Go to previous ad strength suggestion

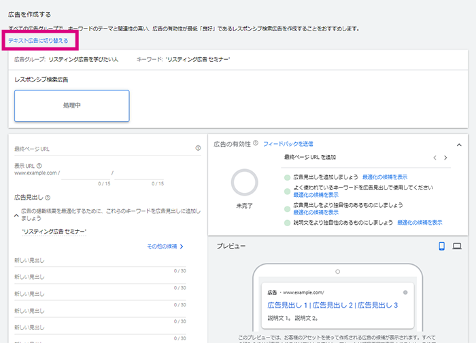435,158
